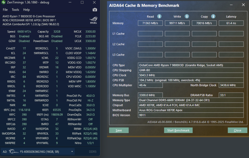Minimize the ZenTimings window
This screenshot has height=158, width=249.
[70, 2]
